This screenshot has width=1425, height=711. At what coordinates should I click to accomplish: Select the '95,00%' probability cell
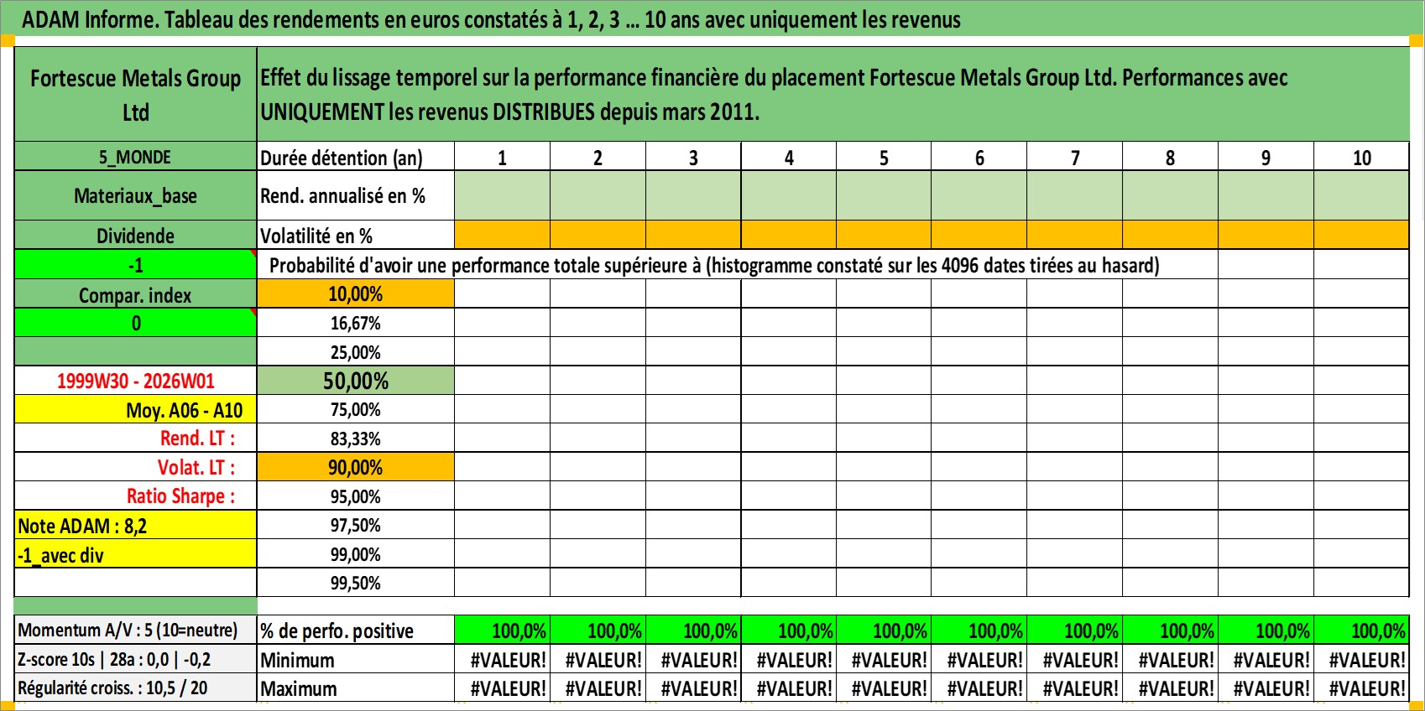click(x=356, y=496)
